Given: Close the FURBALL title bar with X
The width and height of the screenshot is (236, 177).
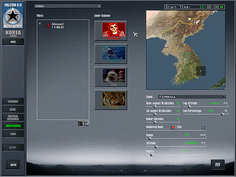Looking at the screenshot, I should (99, 6).
